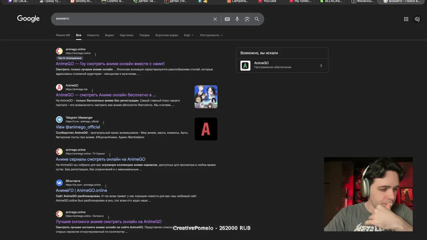Switch to the Картинки tab
The image size is (427, 240).
pos(126,35)
